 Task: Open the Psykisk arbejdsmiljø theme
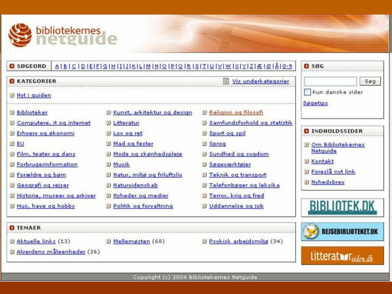point(238,242)
